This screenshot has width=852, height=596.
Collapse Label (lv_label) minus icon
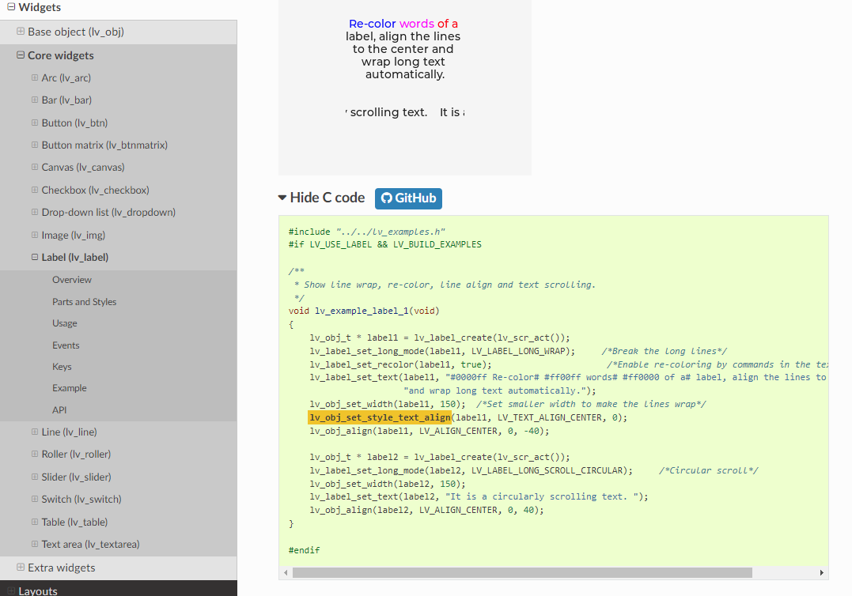35,257
